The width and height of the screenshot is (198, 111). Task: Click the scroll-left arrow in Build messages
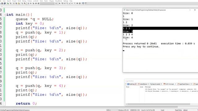pyautogui.click(x=126, y=104)
